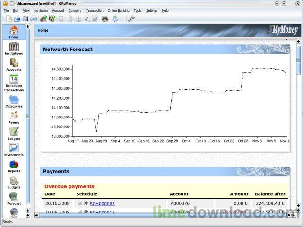
Task: Show the Categories view
Action: [x=14, y=101]
